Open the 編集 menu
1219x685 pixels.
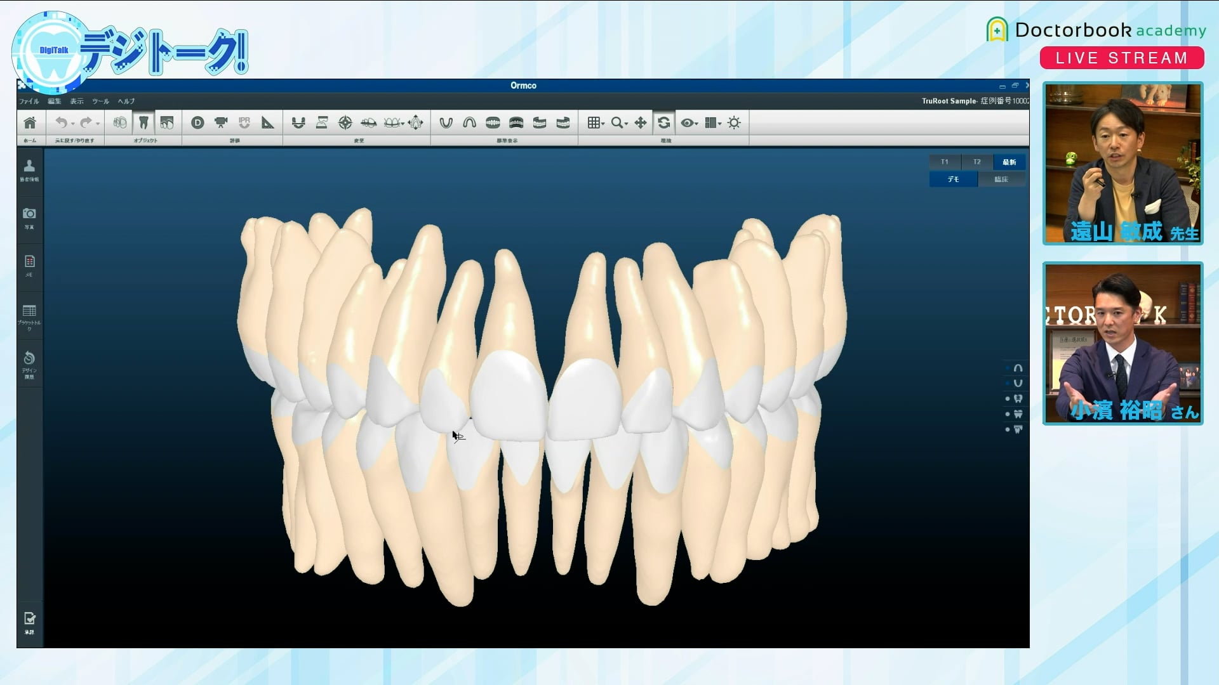pos(55,101)
